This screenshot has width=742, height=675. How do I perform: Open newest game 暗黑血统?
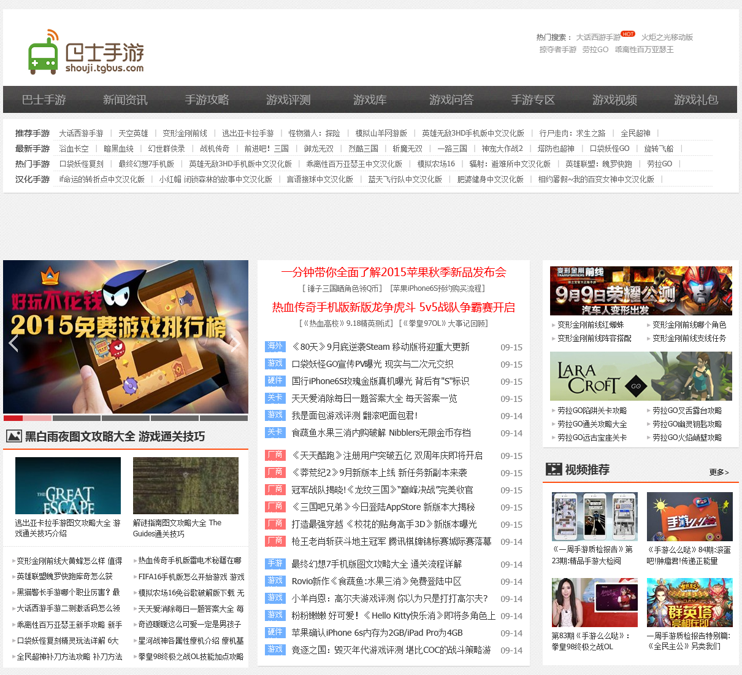(x=118, y=148)
